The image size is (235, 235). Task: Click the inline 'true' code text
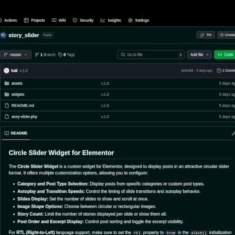pyautogui.click(x=171, y=233)
